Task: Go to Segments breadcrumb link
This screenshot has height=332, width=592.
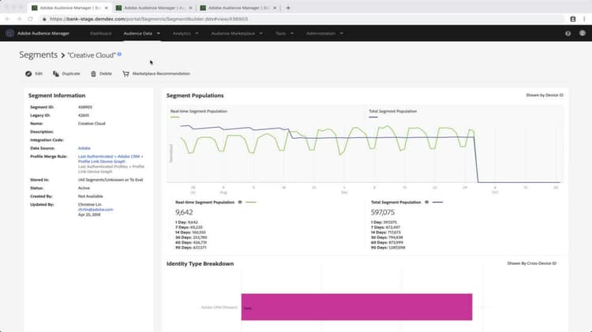Action: (x=39, y=54)
